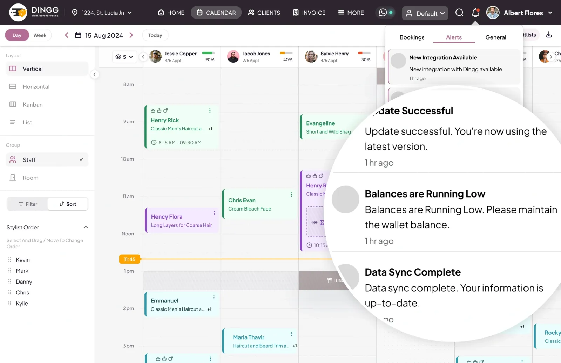Open the notifications bell
This screenshot has width=561, height=363.
click(475, 13)
